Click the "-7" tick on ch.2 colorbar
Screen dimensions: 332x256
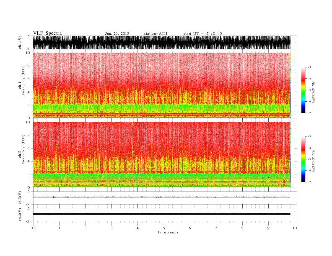[x=309, y=182]
